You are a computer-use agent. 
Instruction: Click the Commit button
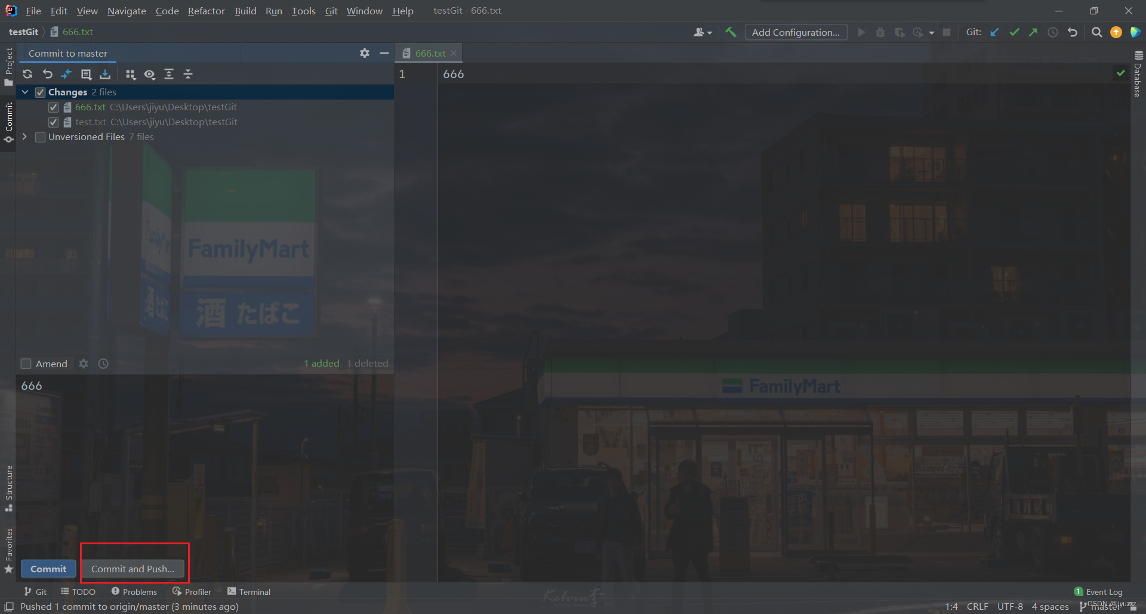pos(48,569)
